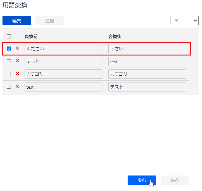Screen dimensions: 202x191
Task: Delete the ください row with red X
Action: coord(17,48)
